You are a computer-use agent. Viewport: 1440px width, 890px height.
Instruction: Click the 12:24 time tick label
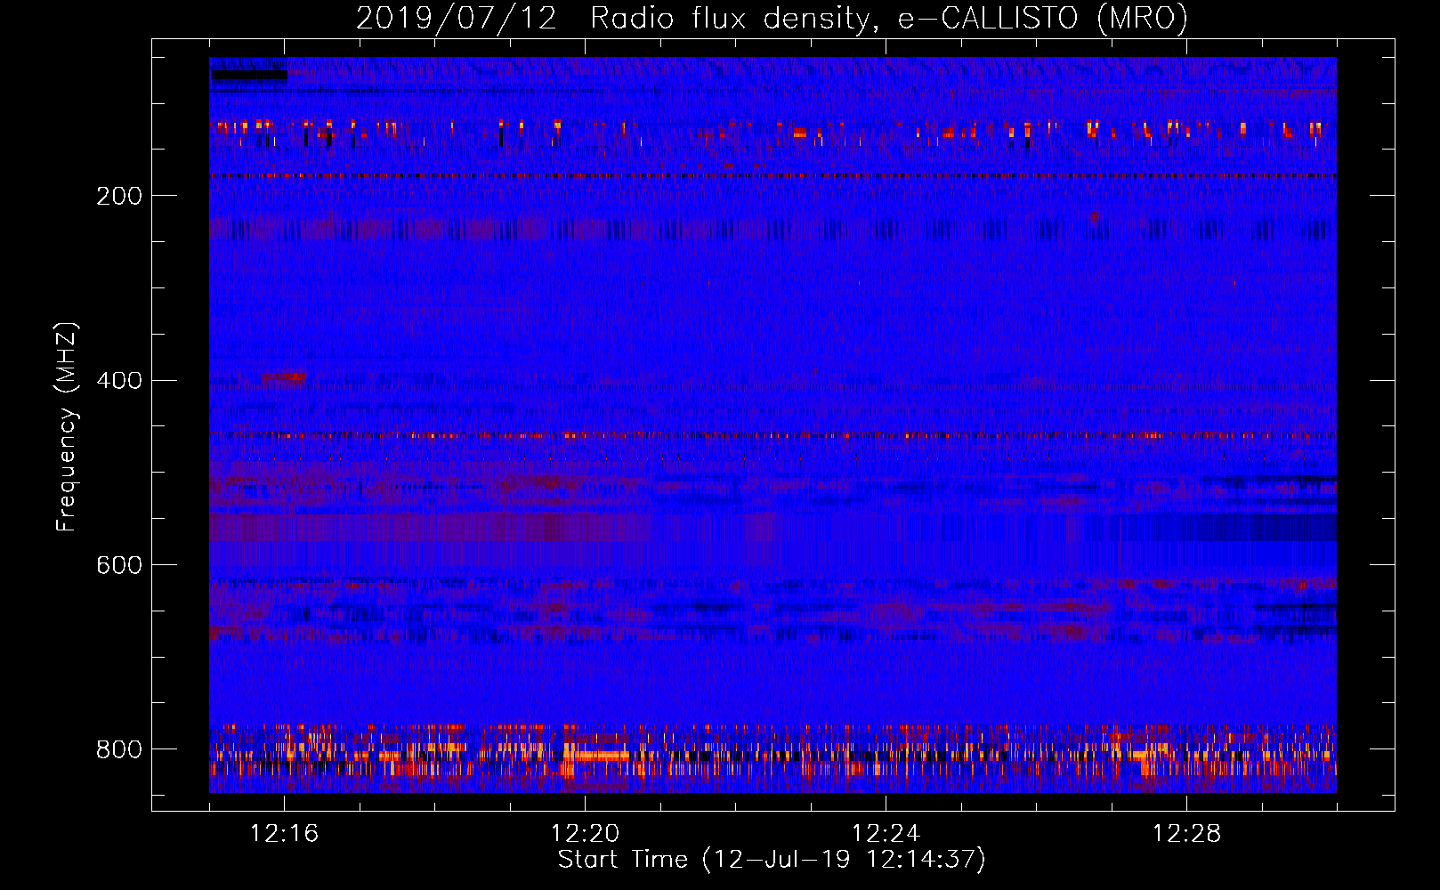click(886, 834)
